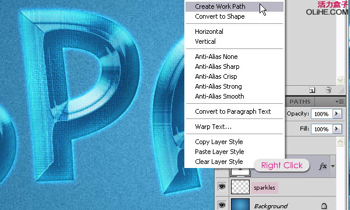Hide the sparkles layer via eye icon

click(x=222, y=187)
